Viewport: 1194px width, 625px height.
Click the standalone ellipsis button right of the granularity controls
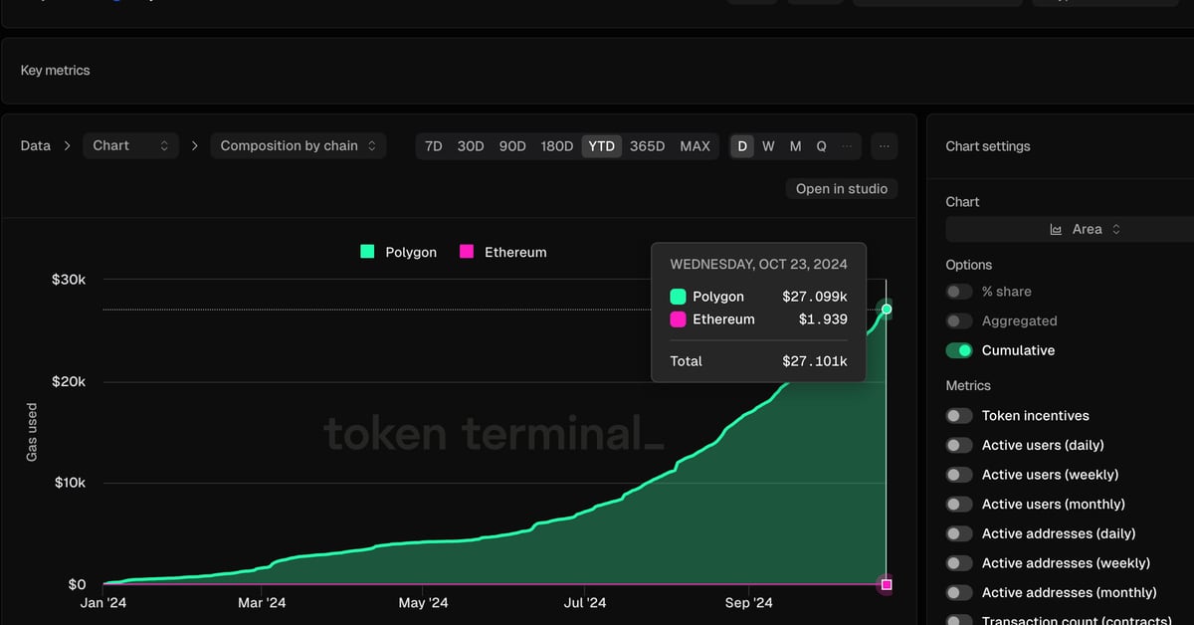coord(884,145)
